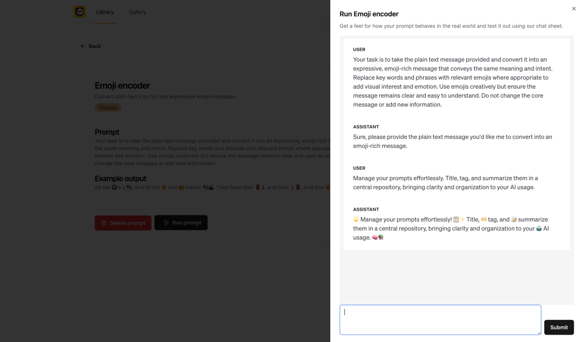This screenshot has width=580, height=342.
Task: Switch to the Library tab
Action: [x=105, y=11]
